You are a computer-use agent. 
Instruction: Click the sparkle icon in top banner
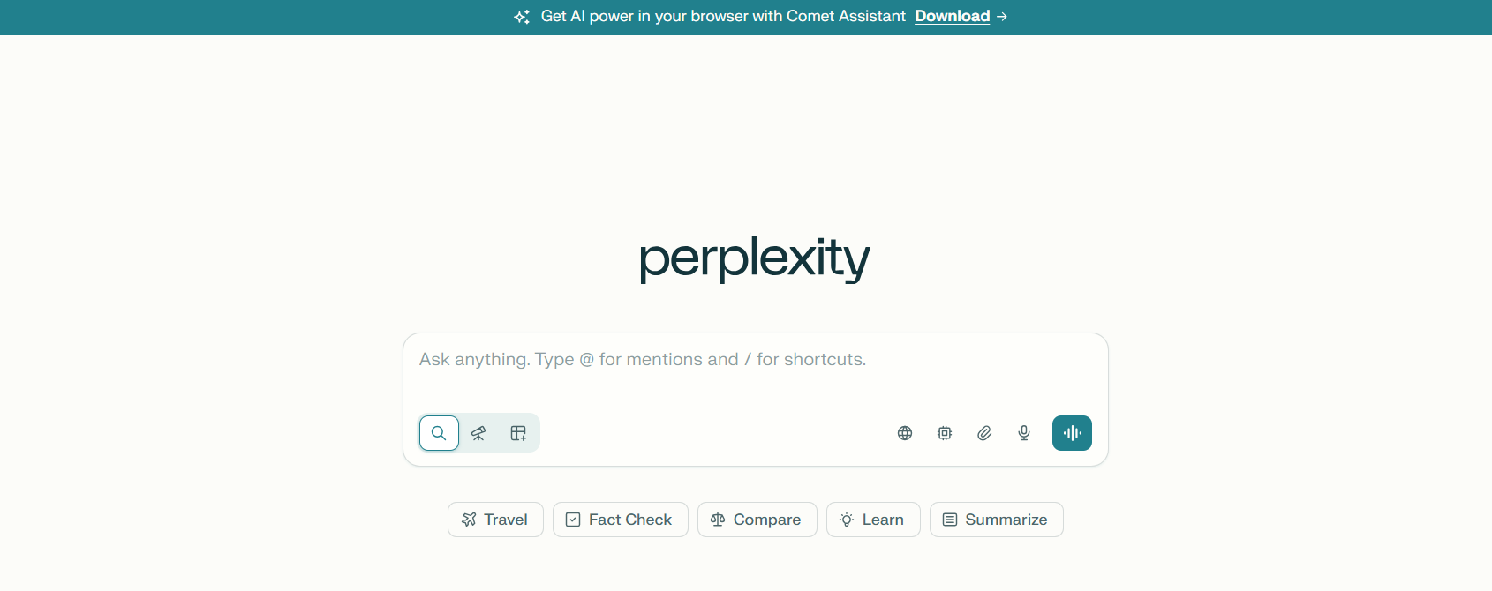[x=521, y=16]
